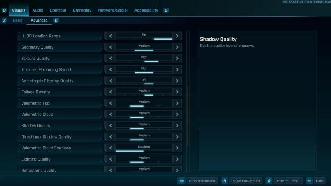The image size is (331, 186).
Task: Open the Network/Social tab
Action: click(x=113, y=10)
